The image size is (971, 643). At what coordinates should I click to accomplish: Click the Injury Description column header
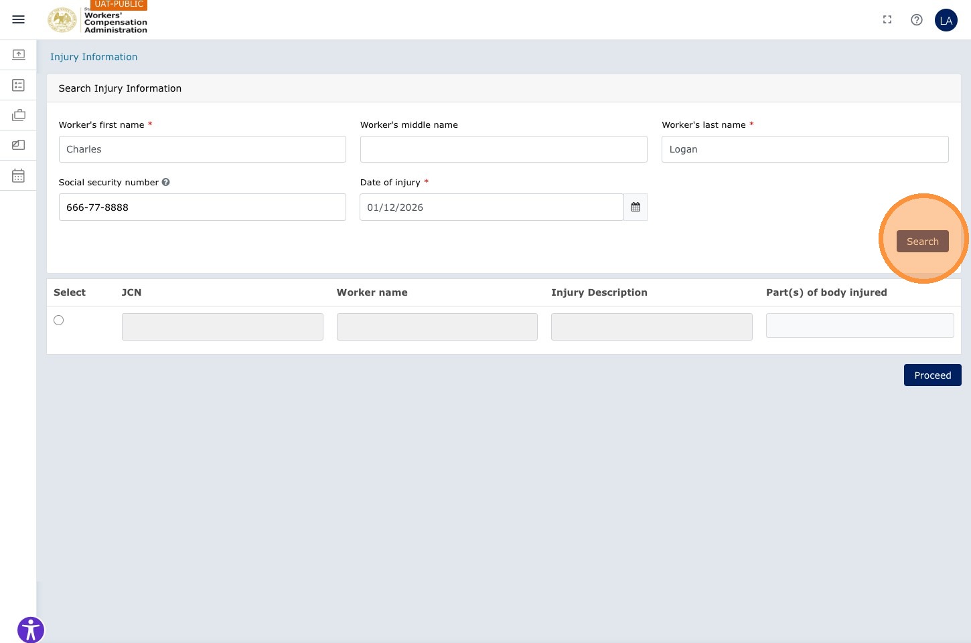tap(599, 292)
